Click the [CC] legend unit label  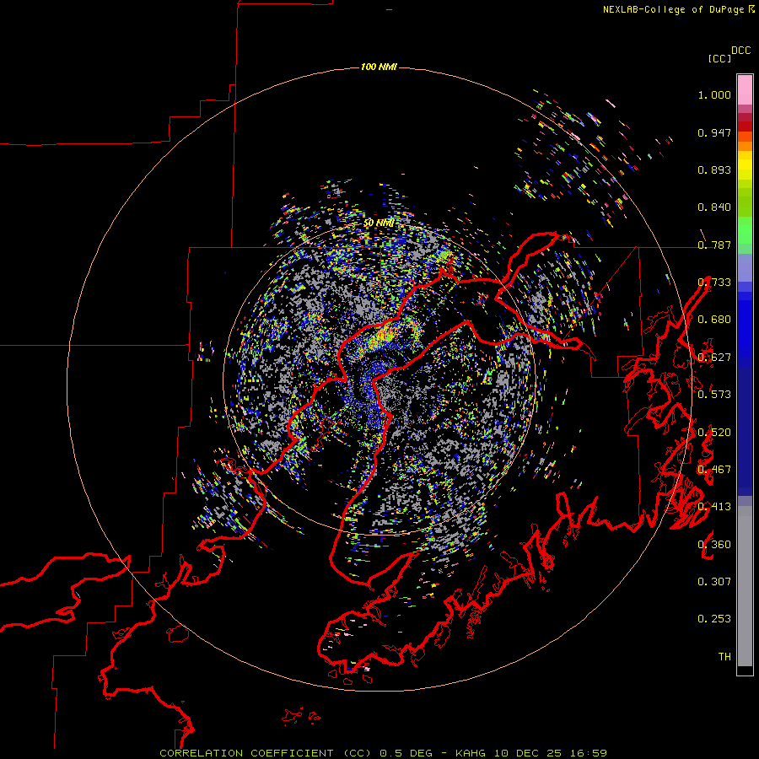tap(719, 58)
